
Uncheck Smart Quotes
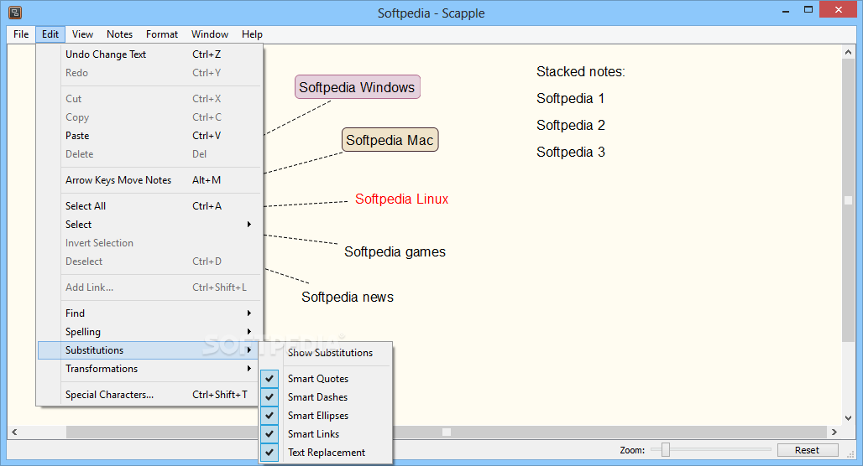pos(326,379)
